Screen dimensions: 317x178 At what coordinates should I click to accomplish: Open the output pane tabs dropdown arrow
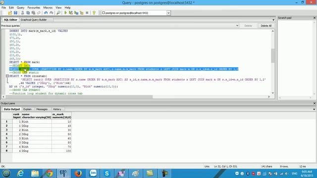[x=314, y=109]
